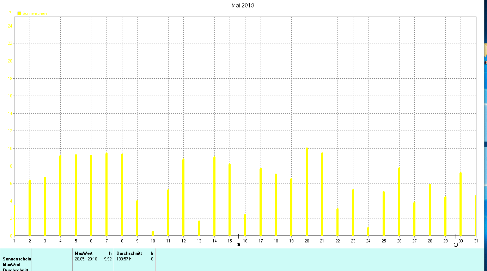
Task: Click the new moon phase icon below the axis
Action: pos(238,245)
